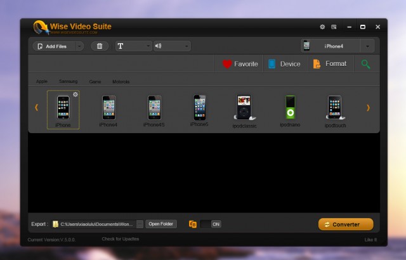Click the Current Version V.5.0.0 text
406x260 pixels.
point(51,240)
